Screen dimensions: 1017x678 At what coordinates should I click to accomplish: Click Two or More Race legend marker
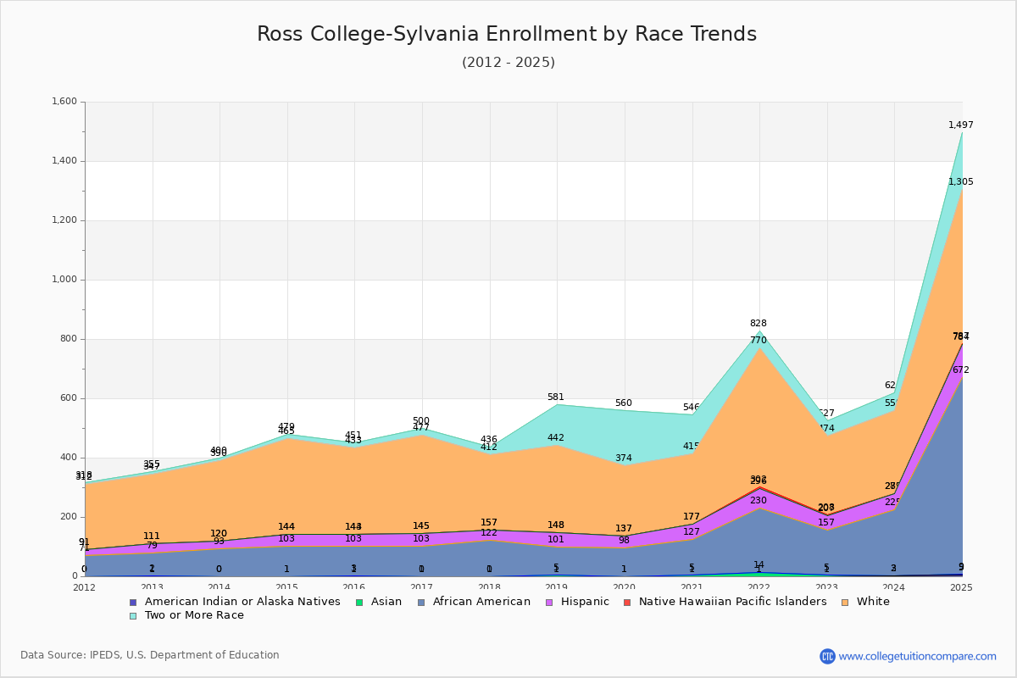(132, 615)
